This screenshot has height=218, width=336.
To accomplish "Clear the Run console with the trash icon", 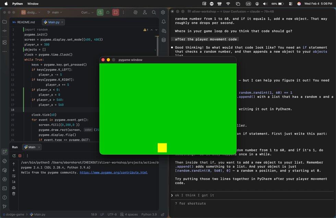I will pyautogui.click(x=14, y=194).
